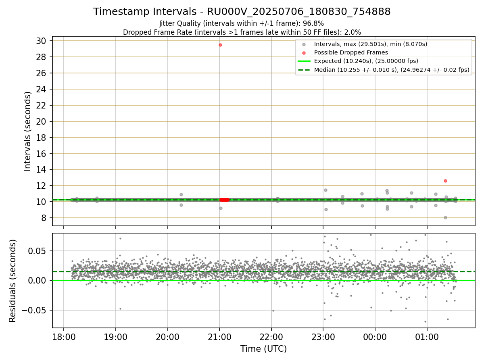Click legend entry 'Intervals, max (29.501s), min (8.070s)'

click(x=371, y=44)
